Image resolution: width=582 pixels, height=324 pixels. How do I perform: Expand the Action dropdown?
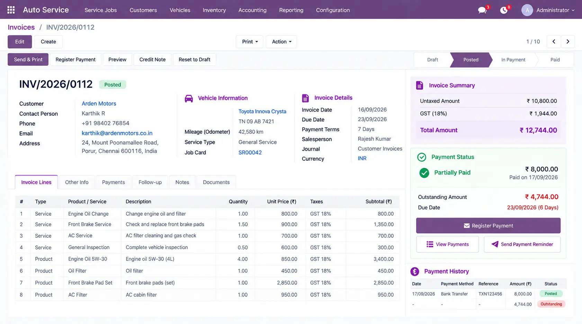point(281,42)
